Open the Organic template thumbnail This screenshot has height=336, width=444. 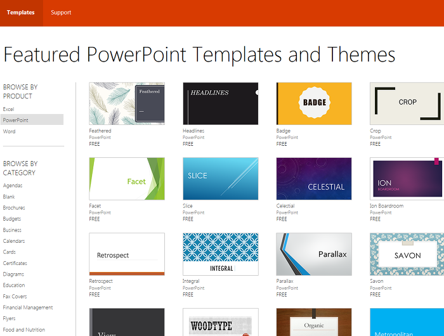click(x=314, y=322)
